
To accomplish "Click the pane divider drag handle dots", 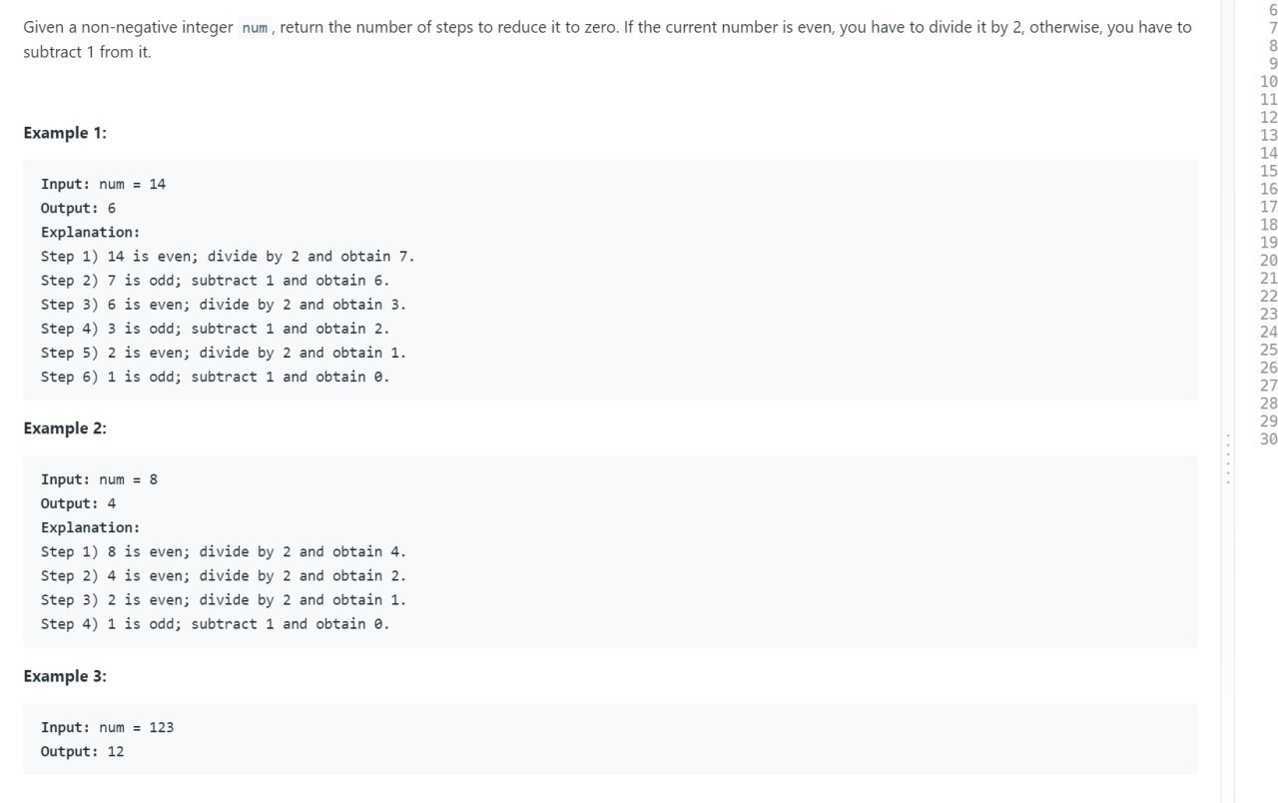I will (x=1227, y=458).
